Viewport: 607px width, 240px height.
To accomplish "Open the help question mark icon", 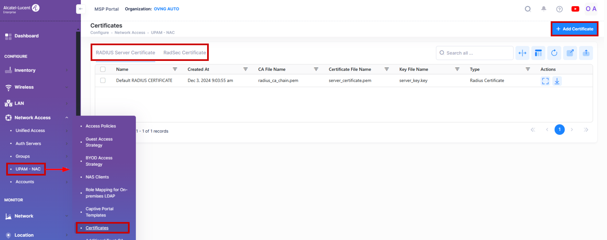I will [559, 9].
